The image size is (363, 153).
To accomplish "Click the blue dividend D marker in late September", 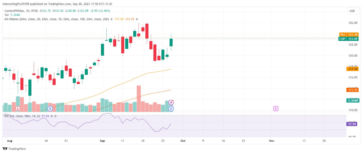I will [171, 108].
